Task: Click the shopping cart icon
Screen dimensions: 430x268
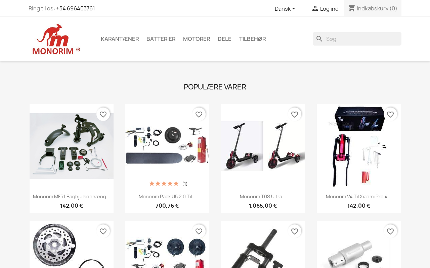Action: click(352, 8)
